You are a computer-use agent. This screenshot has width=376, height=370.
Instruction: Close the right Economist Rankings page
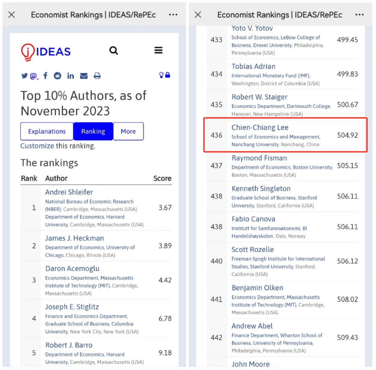198,15
